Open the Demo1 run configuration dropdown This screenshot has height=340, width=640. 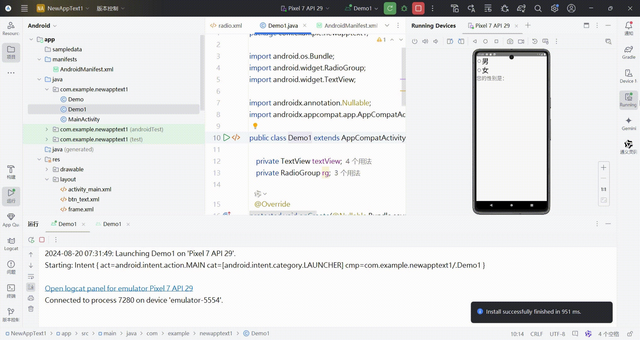[361, 8]
